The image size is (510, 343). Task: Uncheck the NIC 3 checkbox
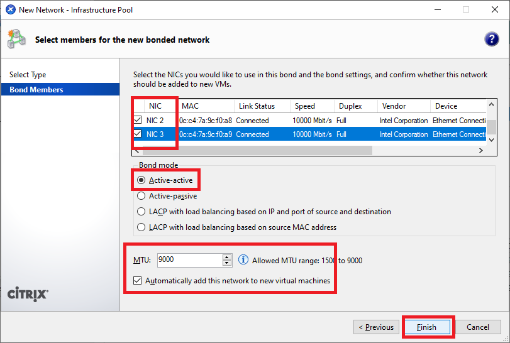[x=138, y=134]
